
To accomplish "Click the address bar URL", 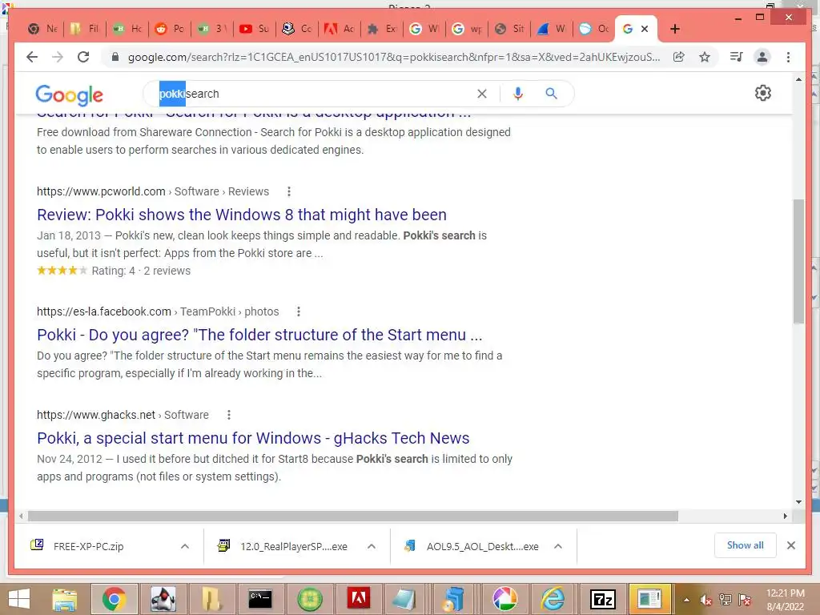I will coord(394,57).
